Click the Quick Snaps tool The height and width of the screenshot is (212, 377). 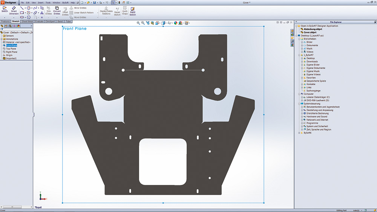point(125,11)
